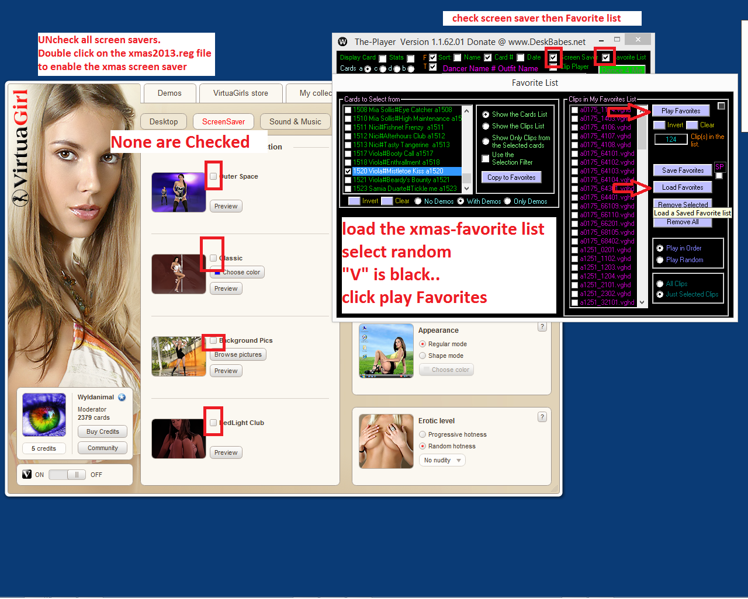Screen dimensions: 748x599
Task: Click The-Player logo icon in title bar
Action: click(343, 41)
